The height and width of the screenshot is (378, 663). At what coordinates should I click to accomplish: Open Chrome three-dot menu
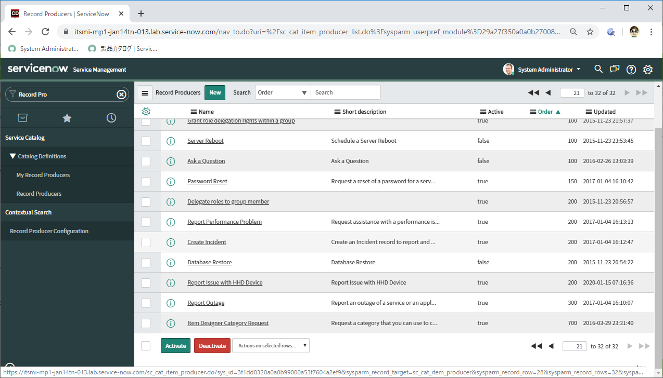pos(651,32)
